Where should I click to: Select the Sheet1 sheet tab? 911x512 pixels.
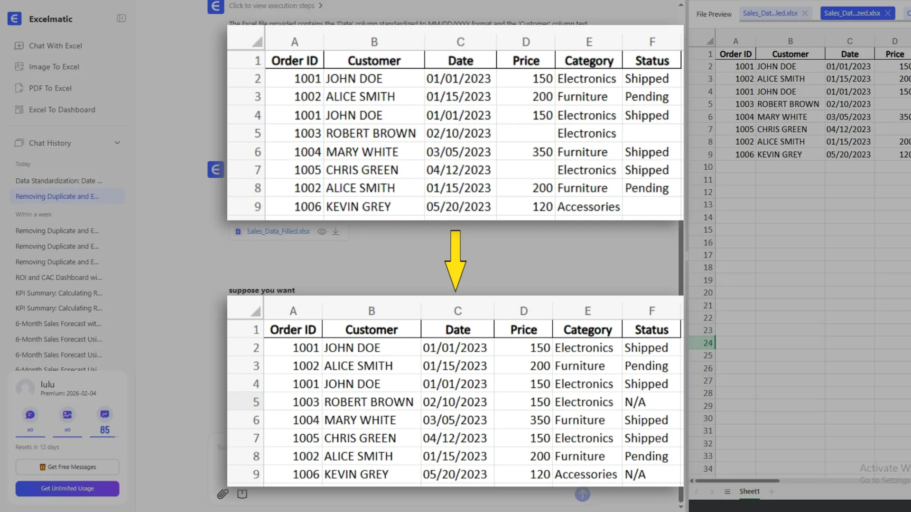click(x=749, y=492)
